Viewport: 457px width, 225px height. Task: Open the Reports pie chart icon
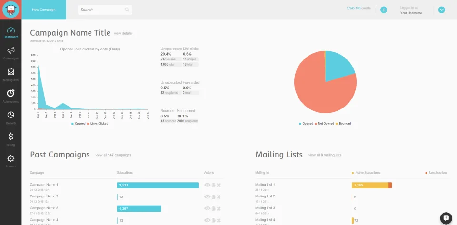click(11, 115)
